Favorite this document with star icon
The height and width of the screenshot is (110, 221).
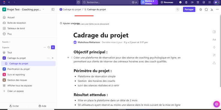coord(201,9)
